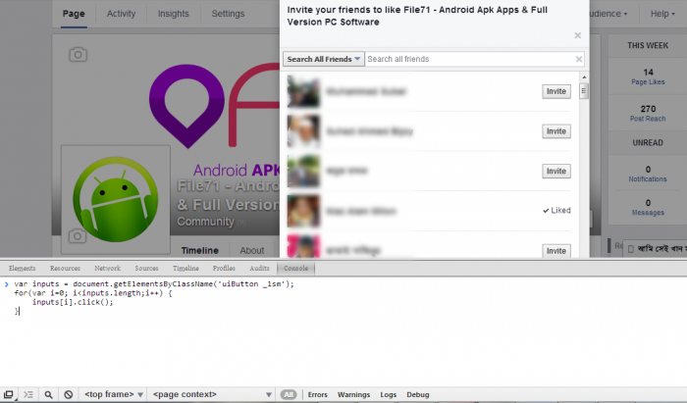Clear the friend search field

tap(579, 59)
